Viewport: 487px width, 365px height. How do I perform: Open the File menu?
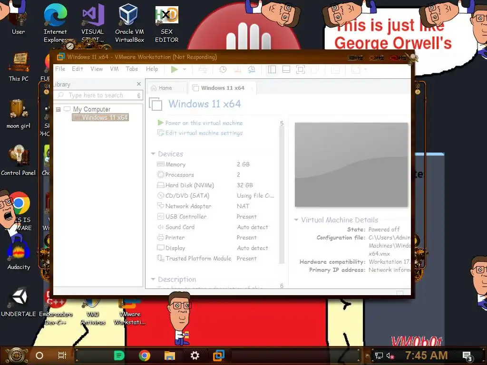60,69
